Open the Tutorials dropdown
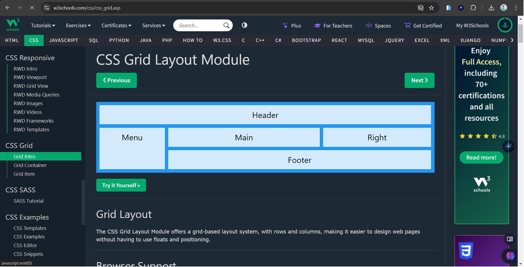524x267 pixels. tap(43, 25)
